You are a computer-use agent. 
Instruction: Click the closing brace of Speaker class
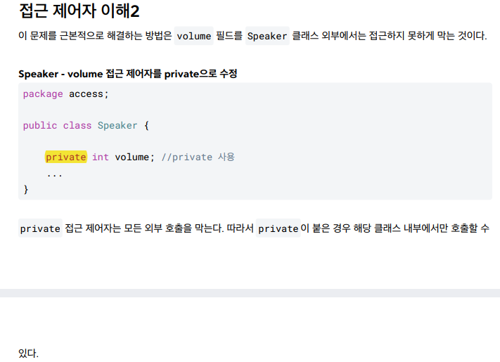coord(26,189)
